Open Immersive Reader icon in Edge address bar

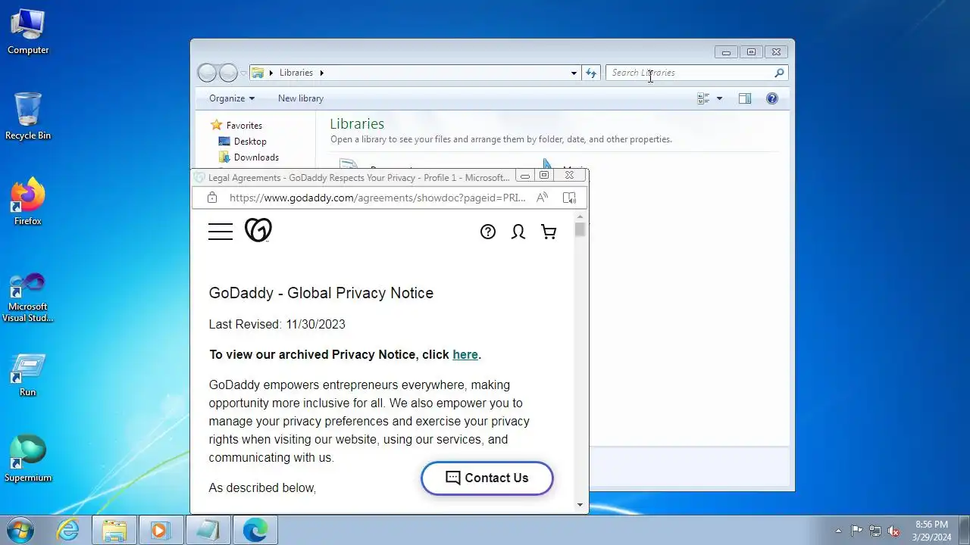[569, 198]
